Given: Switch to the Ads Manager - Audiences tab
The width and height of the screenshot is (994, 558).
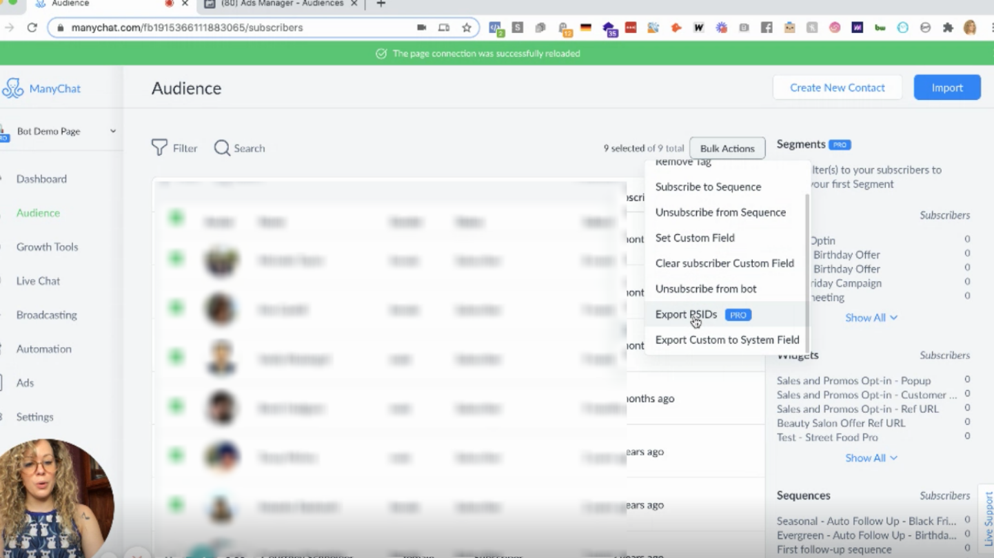Looking at the screenshot, I should [x=282, y=4].
